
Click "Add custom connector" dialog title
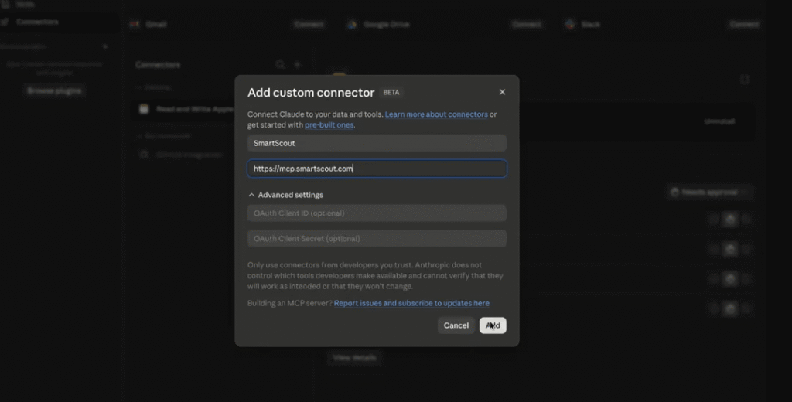tap(311, 93)
